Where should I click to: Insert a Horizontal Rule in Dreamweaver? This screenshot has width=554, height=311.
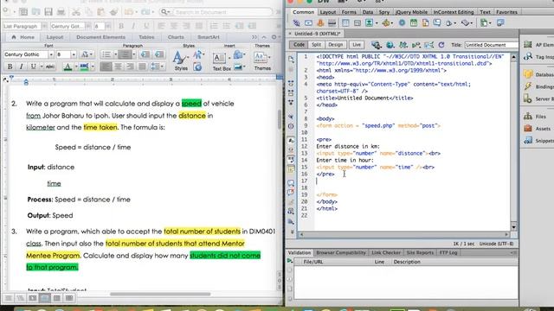(332, 23)
